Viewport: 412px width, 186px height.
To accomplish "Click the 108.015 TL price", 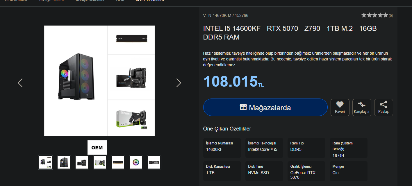I will 233,81.
